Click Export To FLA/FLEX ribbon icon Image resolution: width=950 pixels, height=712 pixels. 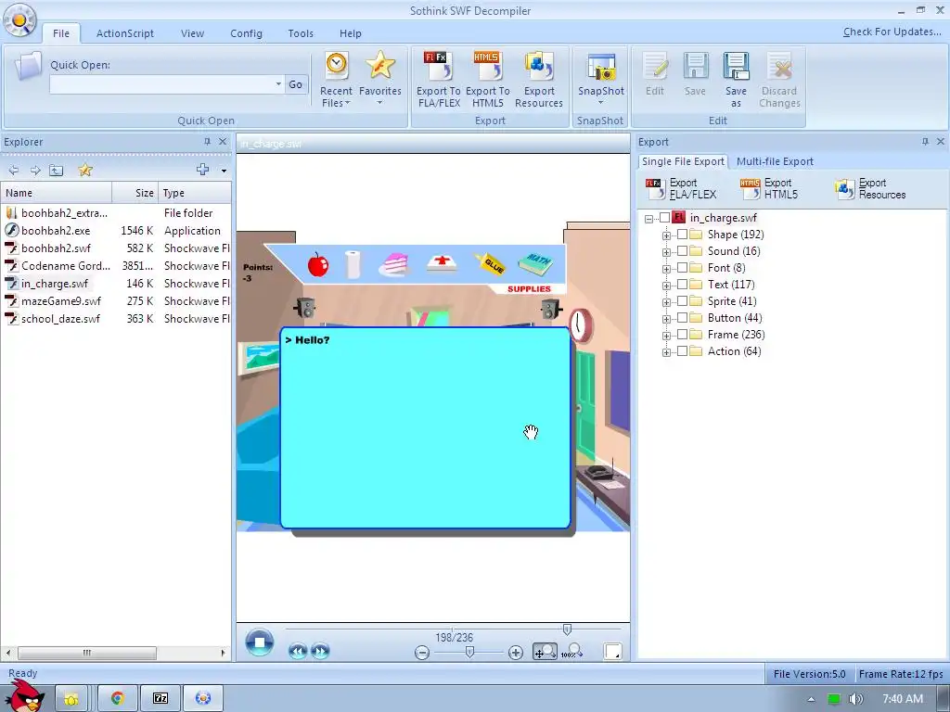point(439,80)
